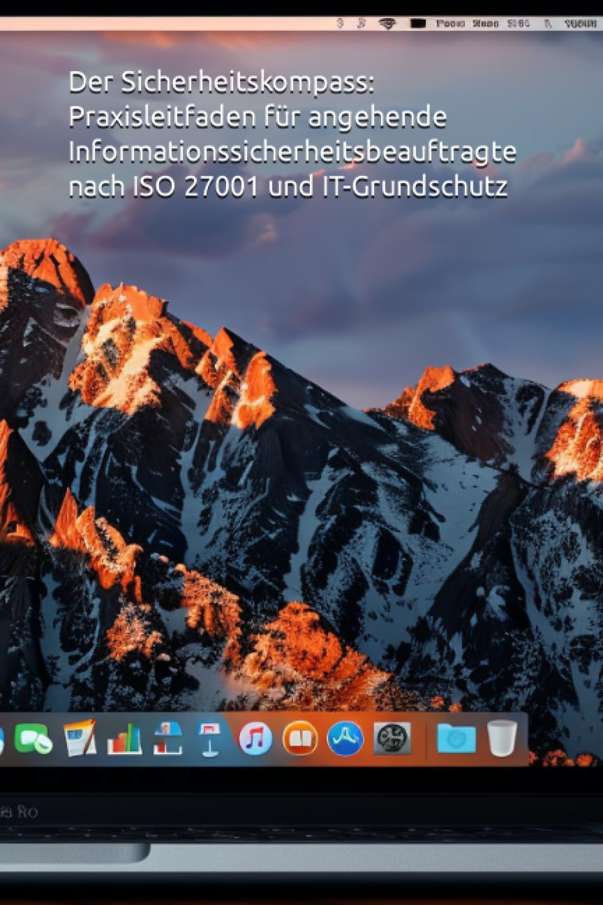Screen dimensions: 603x905
Task: Open System Preferences gear in Dock
Action: tap(393, 738)
